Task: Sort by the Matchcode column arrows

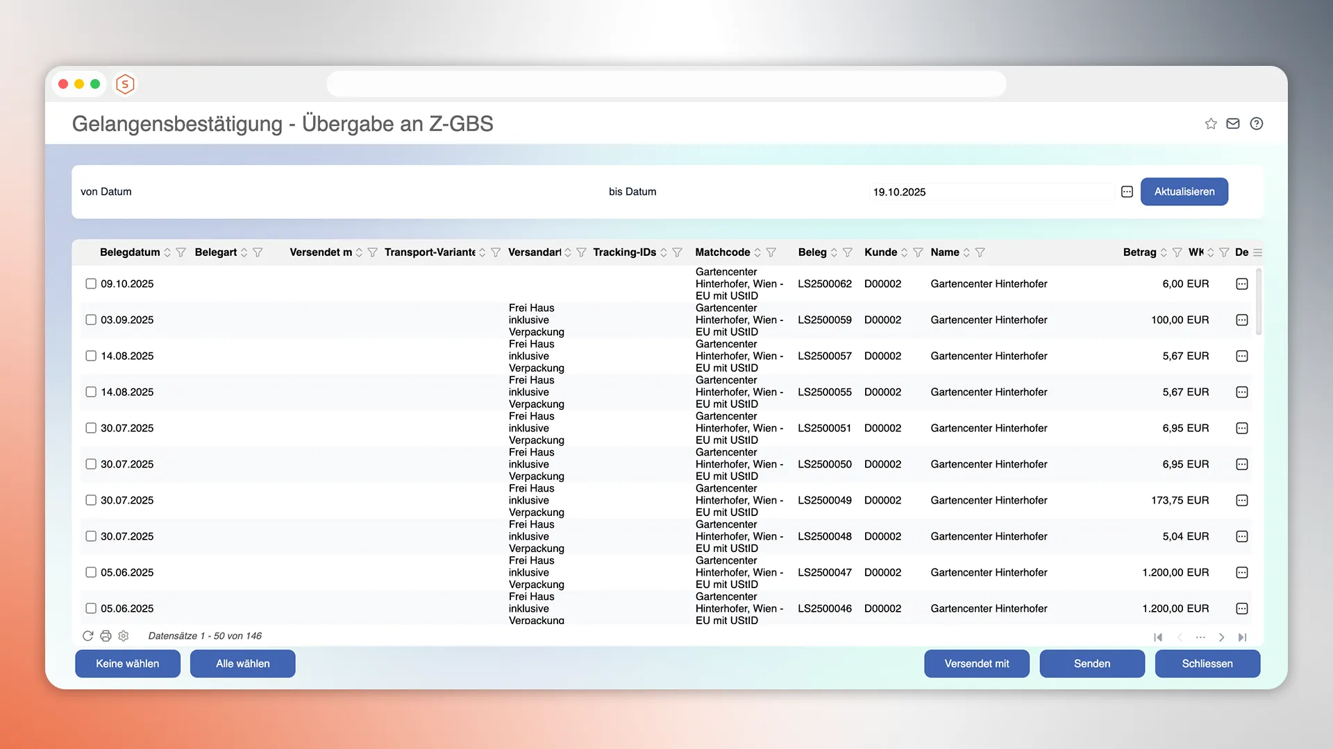Action: [757, 252]
